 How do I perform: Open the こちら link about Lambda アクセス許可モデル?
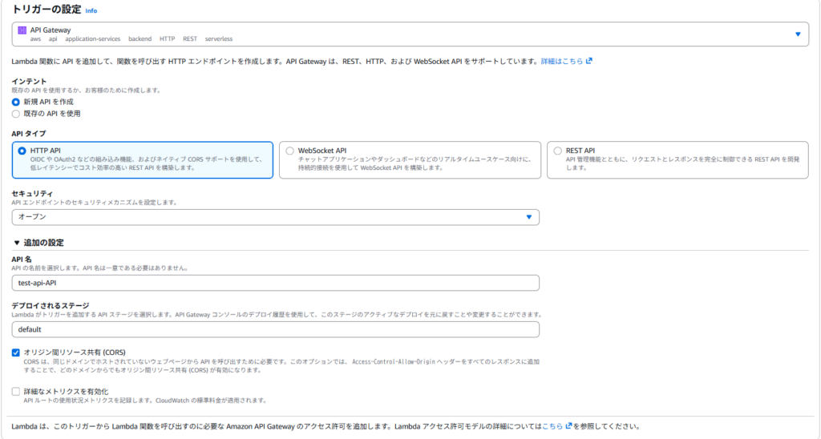(x=552, y=426)
